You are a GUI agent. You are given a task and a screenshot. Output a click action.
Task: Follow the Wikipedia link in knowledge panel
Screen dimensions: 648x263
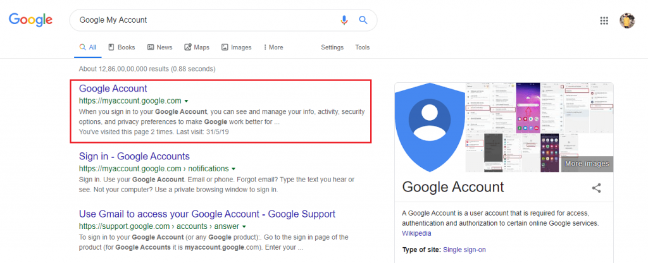click(416, 233)
